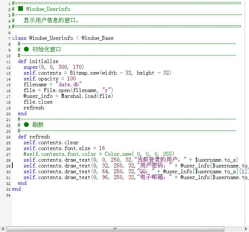Click the commented-out font.color line
The height and width of the screenshot is (232, 249).
click(99, 154)
